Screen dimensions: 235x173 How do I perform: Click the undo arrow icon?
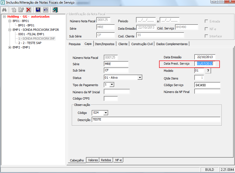point(46,10)
